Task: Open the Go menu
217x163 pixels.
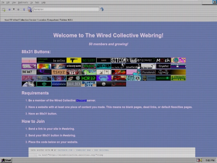Action: click(31, 2)
